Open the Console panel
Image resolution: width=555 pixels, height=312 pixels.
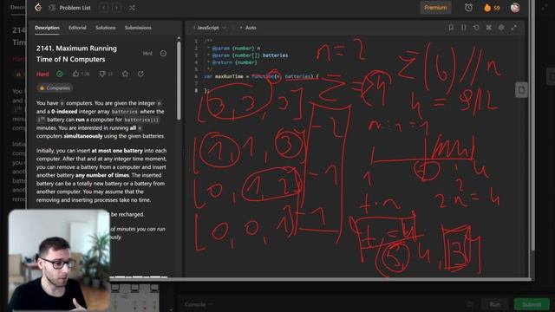(198, 304)
